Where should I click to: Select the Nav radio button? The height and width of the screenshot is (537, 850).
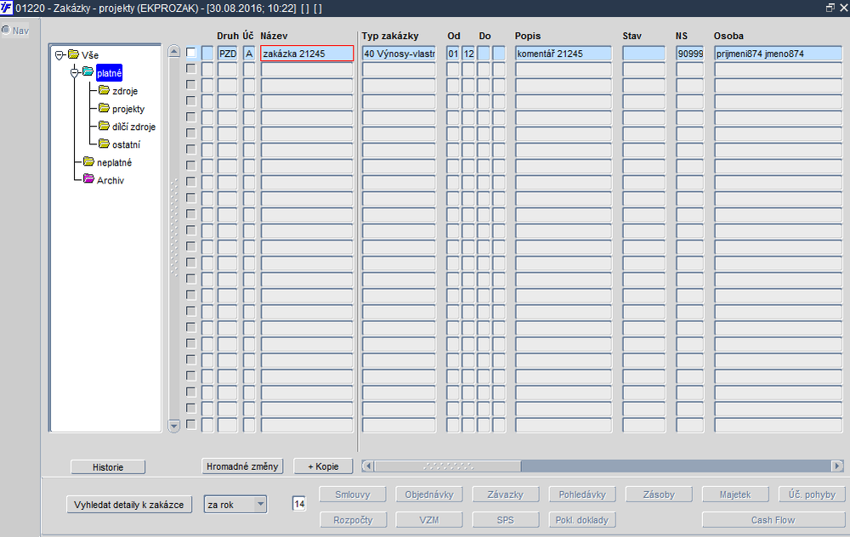[x=6, y=31]
